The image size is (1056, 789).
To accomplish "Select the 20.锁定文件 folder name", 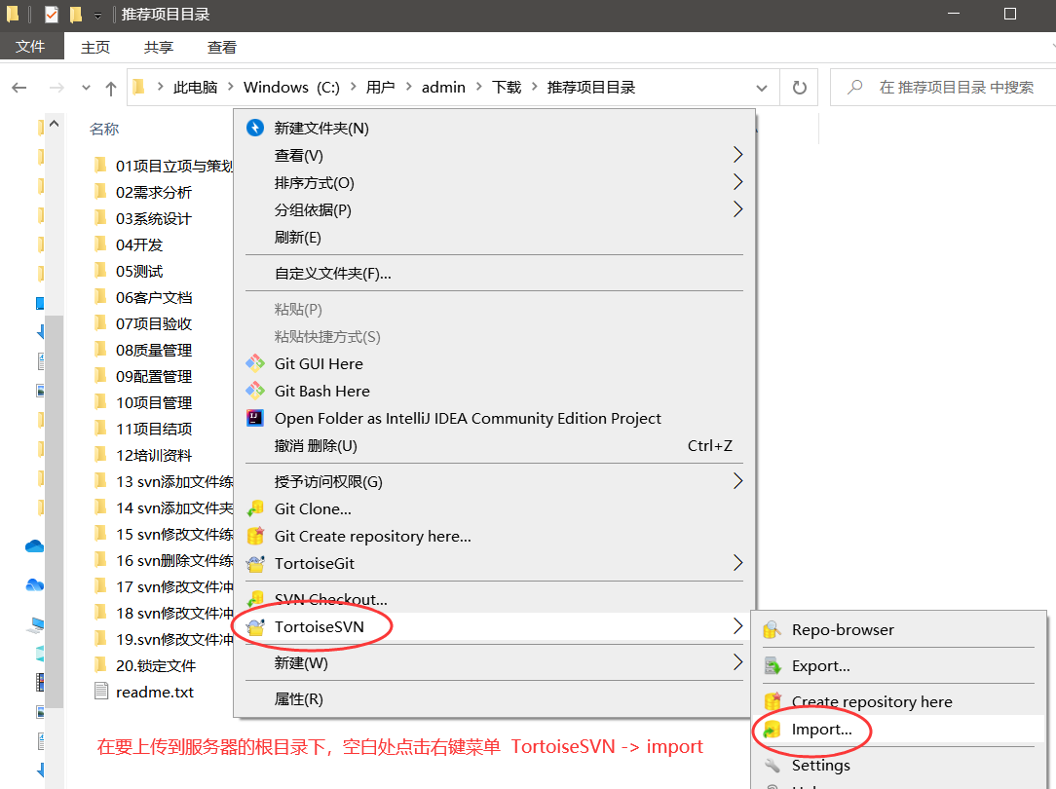I will click(156, 666).
